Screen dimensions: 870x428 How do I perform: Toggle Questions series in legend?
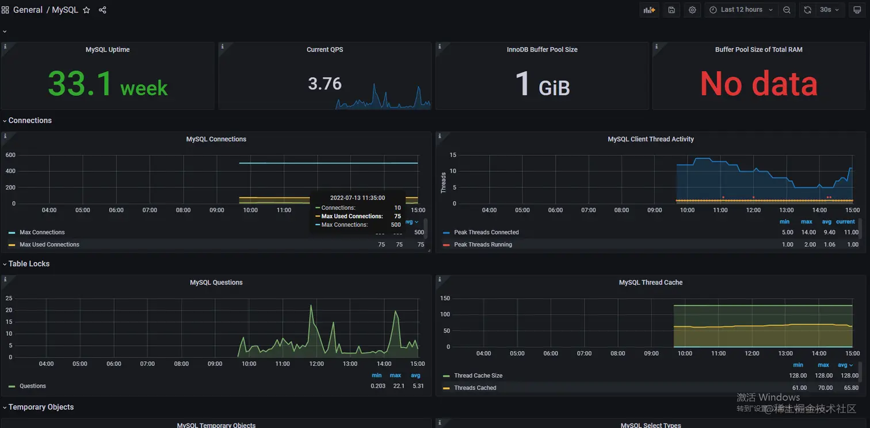click(33, 386)
